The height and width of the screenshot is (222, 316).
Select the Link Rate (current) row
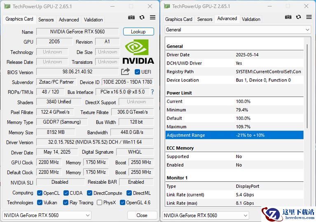234,194
